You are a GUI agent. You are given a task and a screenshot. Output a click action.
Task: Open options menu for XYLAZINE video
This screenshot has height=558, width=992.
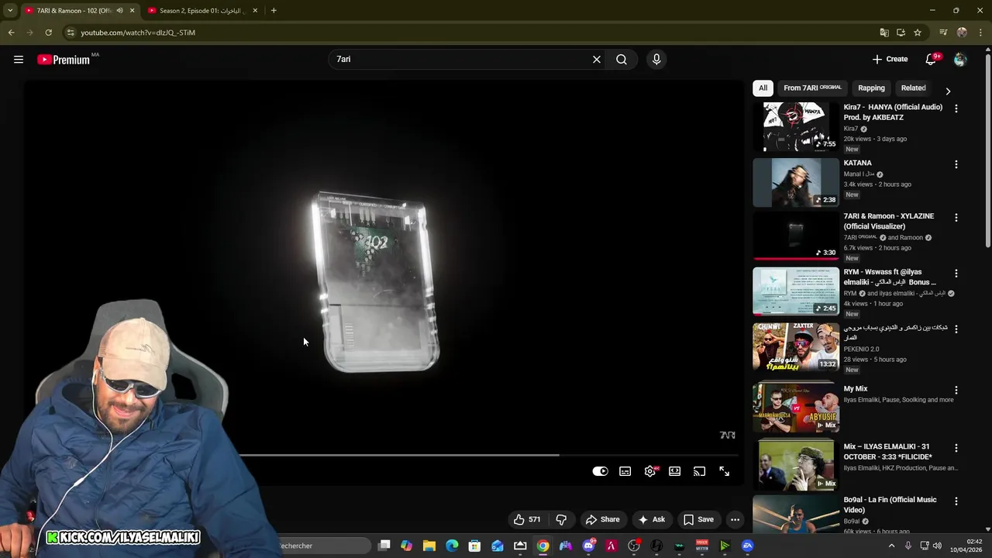pyautogui.click(x=956, y=218)
